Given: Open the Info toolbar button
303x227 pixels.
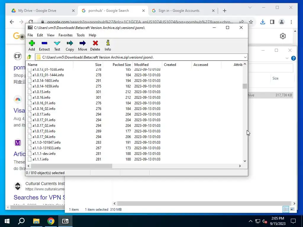Looking at the screenshot, I should tap(108, 46).
